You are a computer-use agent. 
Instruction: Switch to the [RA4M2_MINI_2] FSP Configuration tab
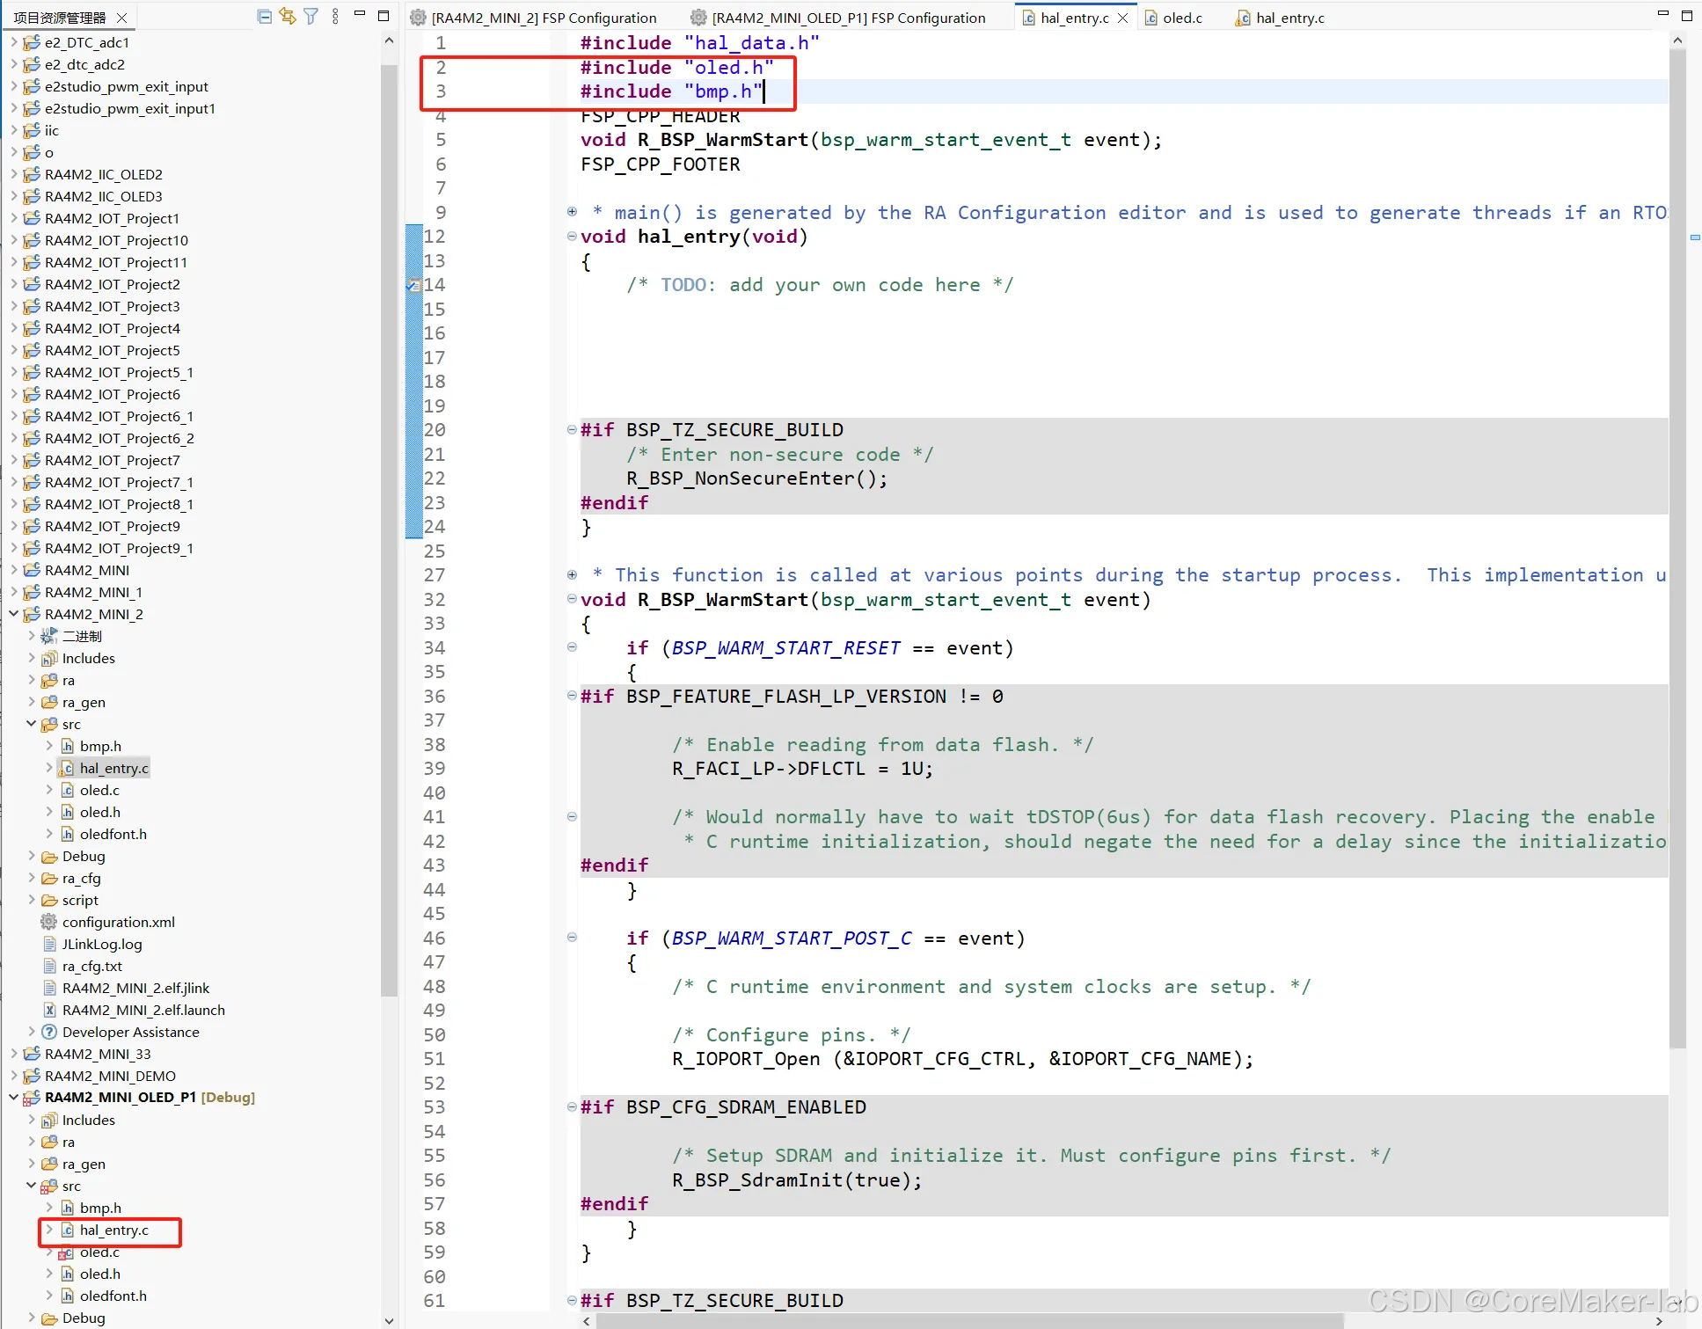click(x=533, y=18)
